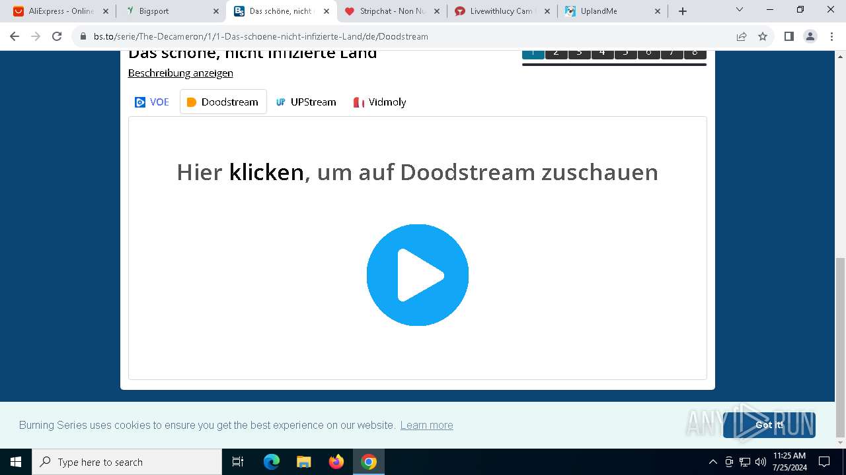Close the Livewithlucy Cam browser tab
The image size is (846, 475).
point(547,11)
